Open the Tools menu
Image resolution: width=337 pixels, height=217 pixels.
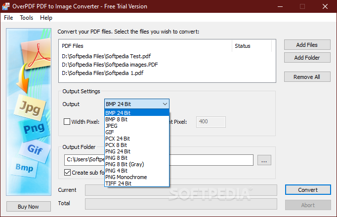point(26,18)
